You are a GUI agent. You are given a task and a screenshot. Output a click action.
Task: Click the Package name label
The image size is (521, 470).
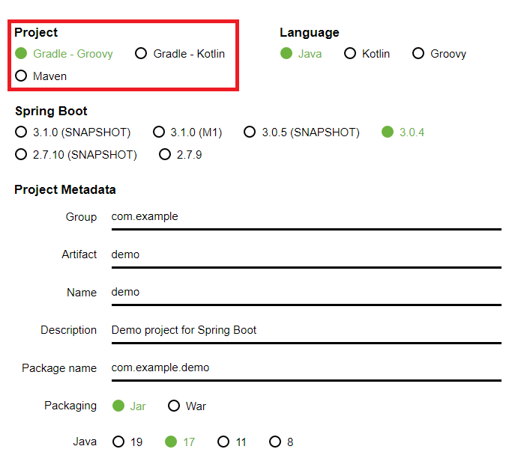tap(59, 368)
